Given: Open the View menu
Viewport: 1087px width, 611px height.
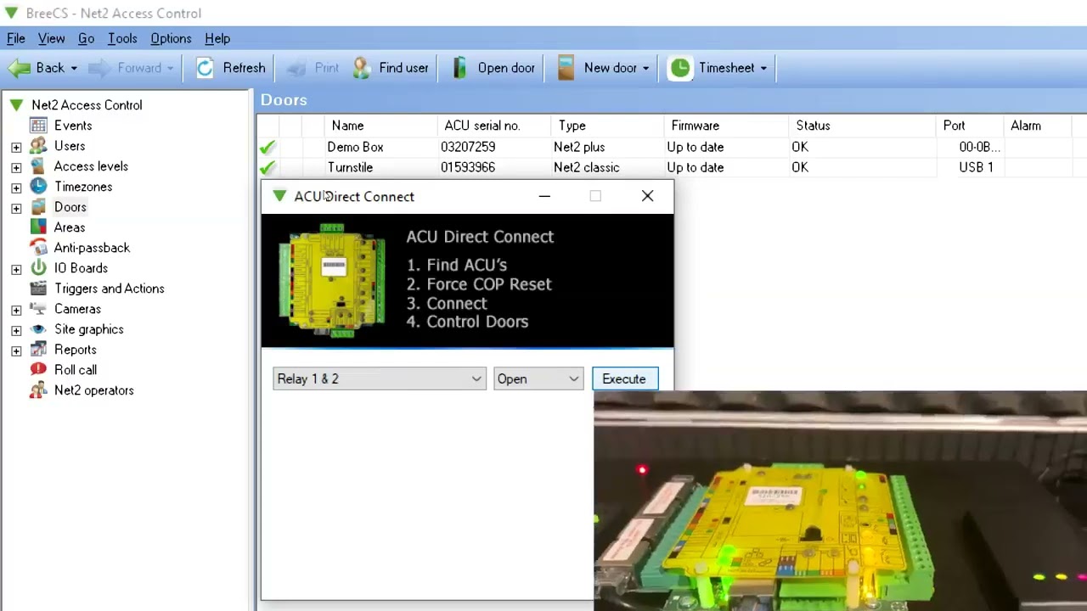Looking at the screenshot, I should point(51,38).
